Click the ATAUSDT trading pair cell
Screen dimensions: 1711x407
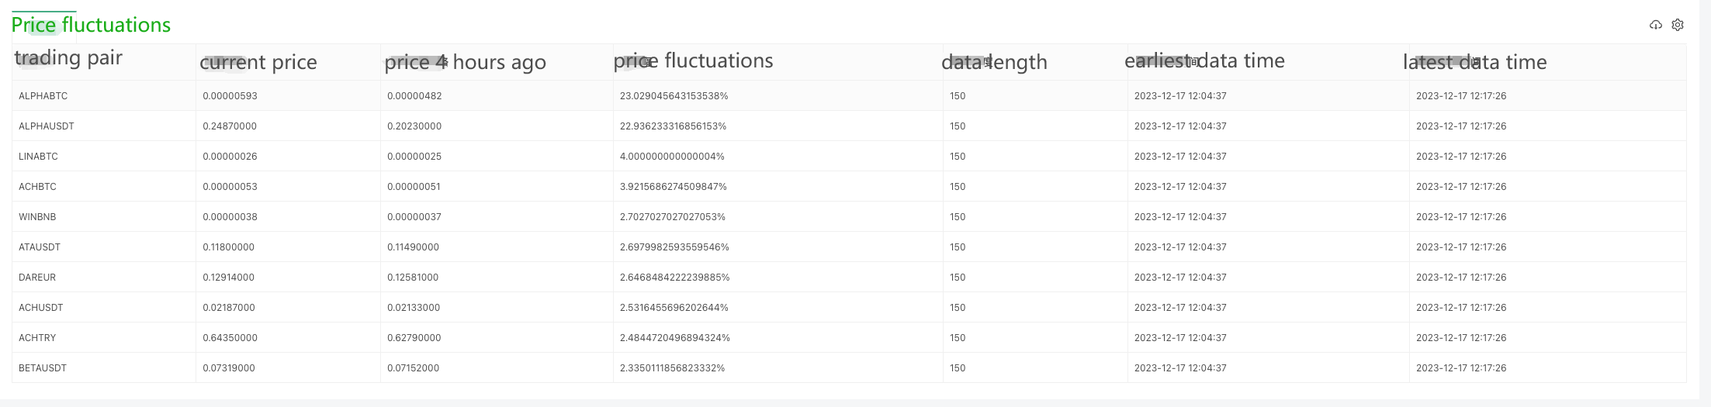tap(40, 247)
